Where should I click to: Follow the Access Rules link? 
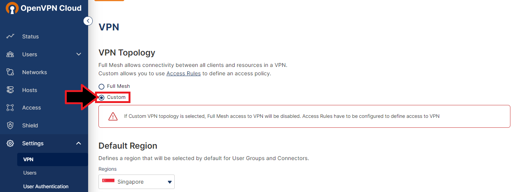[x=183, y=73]
